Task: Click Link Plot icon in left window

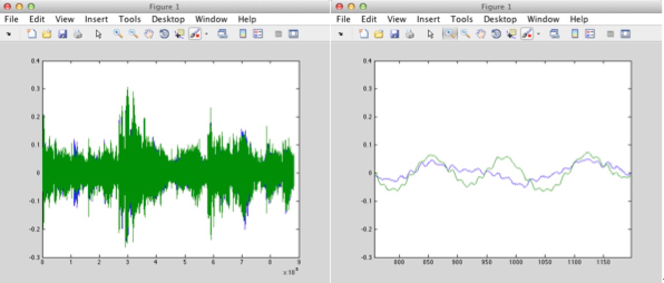Action: (x=223, y=35)
